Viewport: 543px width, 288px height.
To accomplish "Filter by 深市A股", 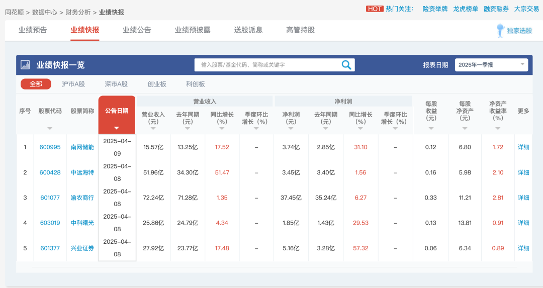I will tap(116, 84).
